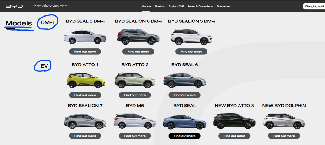Click Find out more under New BYD Dolphin
This screenshot has height=145, width=325.
pyautogui.click(x=284, y=136)
